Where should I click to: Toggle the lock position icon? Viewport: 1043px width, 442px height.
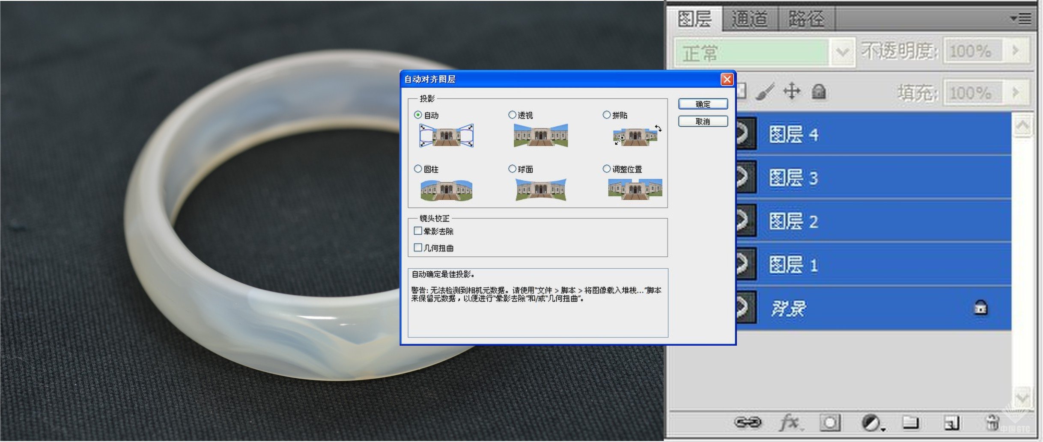pyautogui.click(x=792, y=91)
